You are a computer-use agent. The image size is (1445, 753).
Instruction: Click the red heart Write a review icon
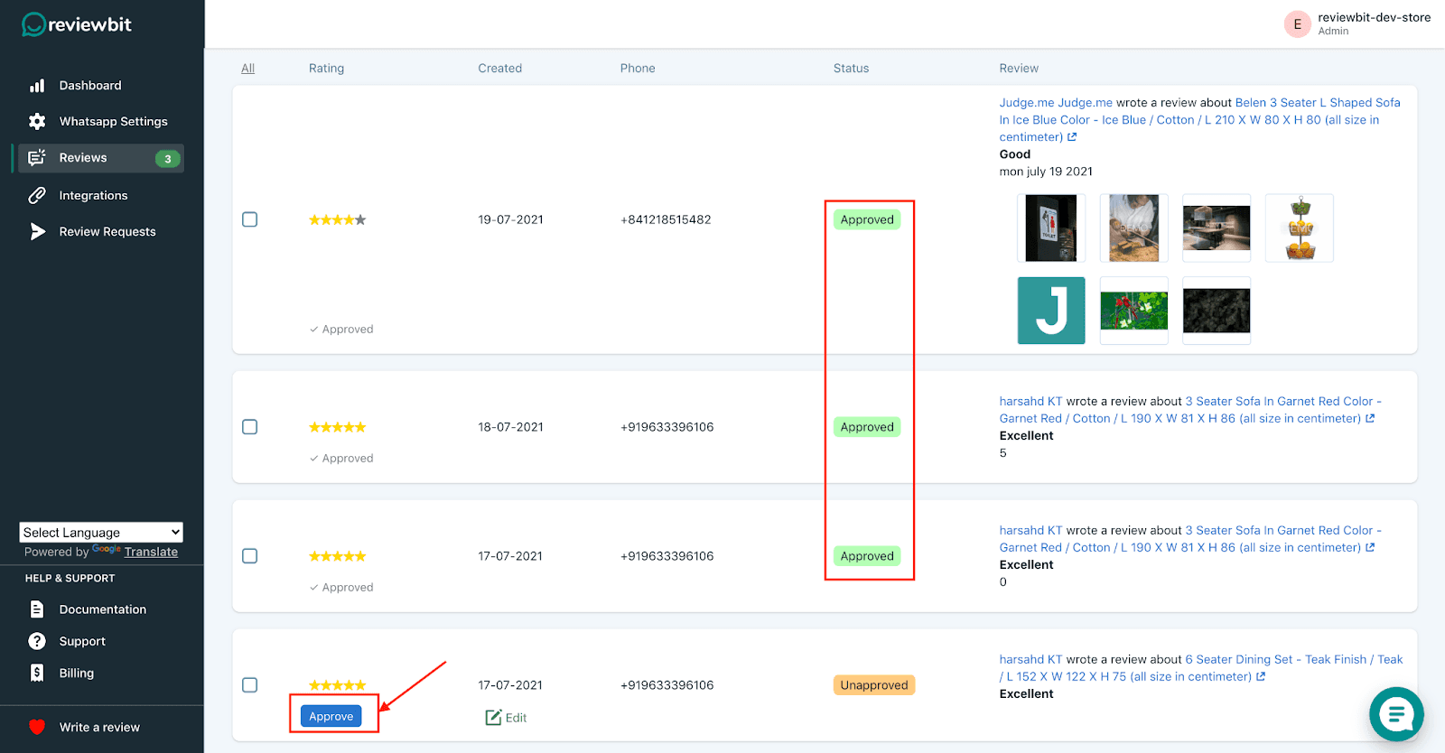37,727
